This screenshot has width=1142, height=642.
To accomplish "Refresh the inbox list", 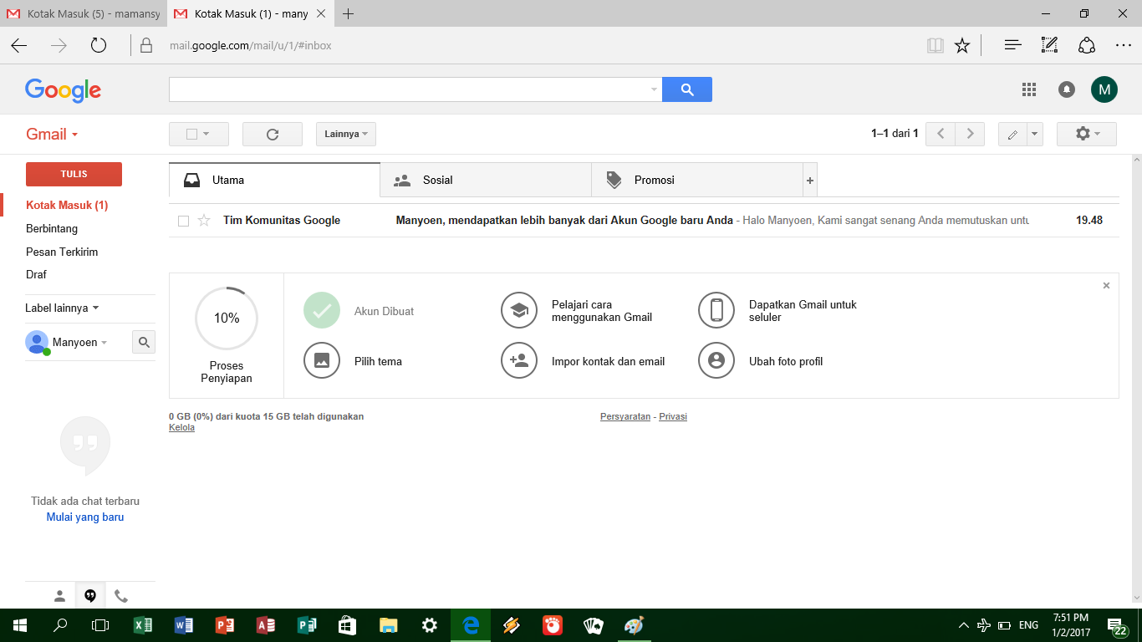I will pyautogui.click(x=272, y=134).
